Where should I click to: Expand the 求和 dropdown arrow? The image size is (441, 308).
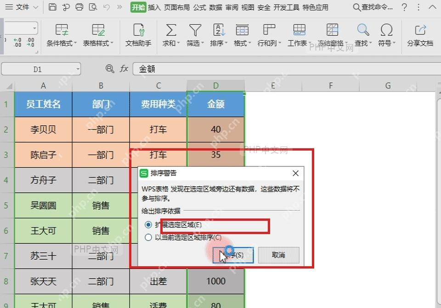click(178, 43)
